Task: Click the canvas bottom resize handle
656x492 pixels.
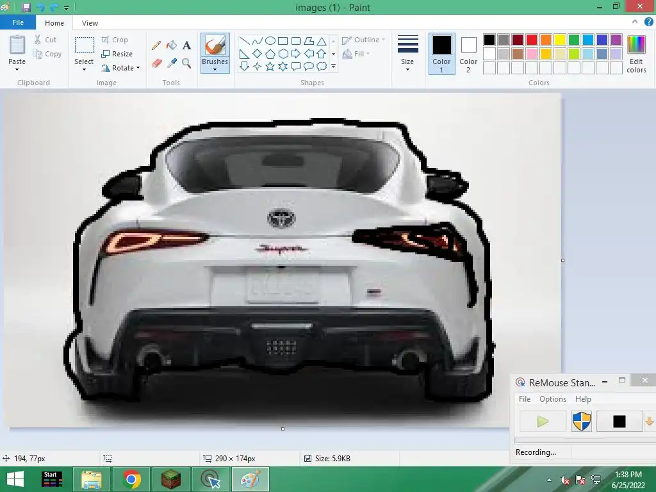Action: pyautogui.click(x=283, y=429)
